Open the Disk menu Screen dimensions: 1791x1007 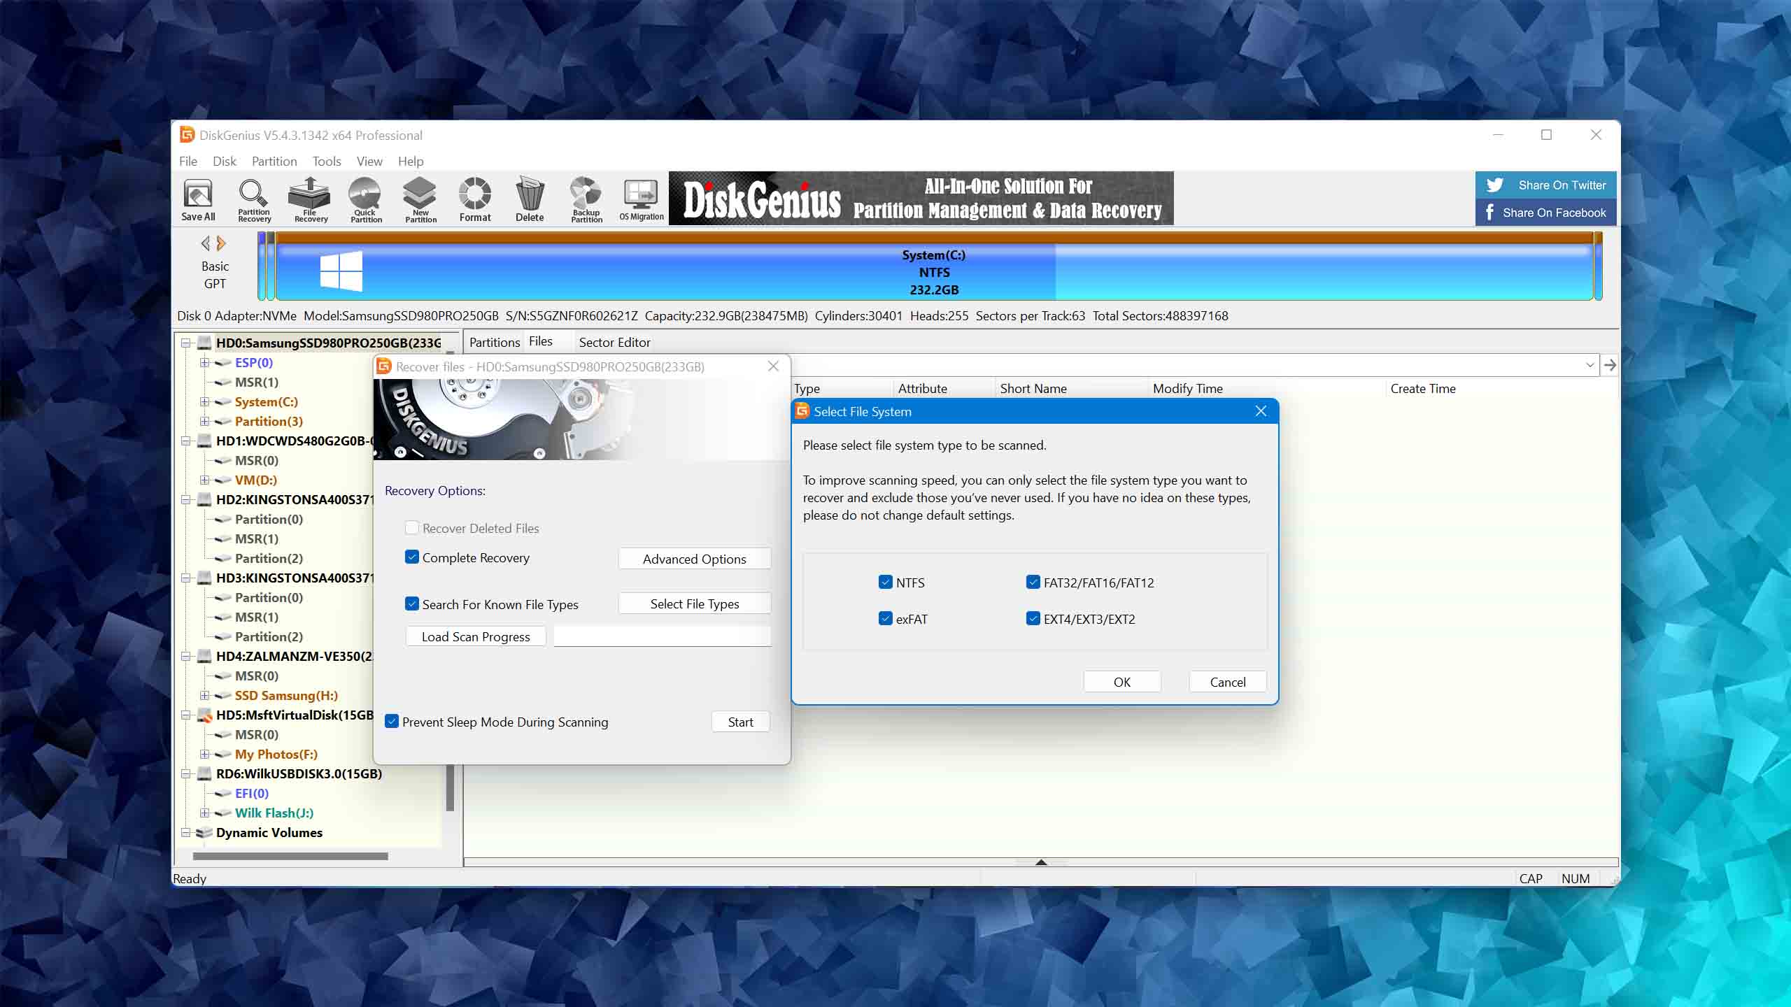[225, 161]
